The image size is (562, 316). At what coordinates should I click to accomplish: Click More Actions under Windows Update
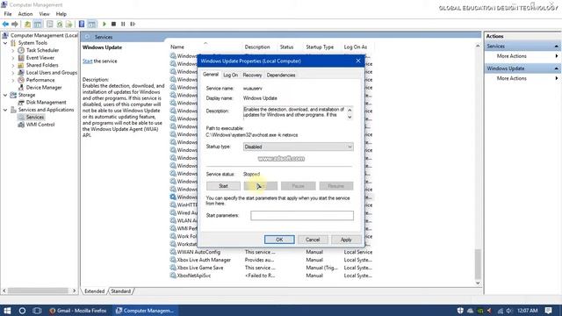511,78
